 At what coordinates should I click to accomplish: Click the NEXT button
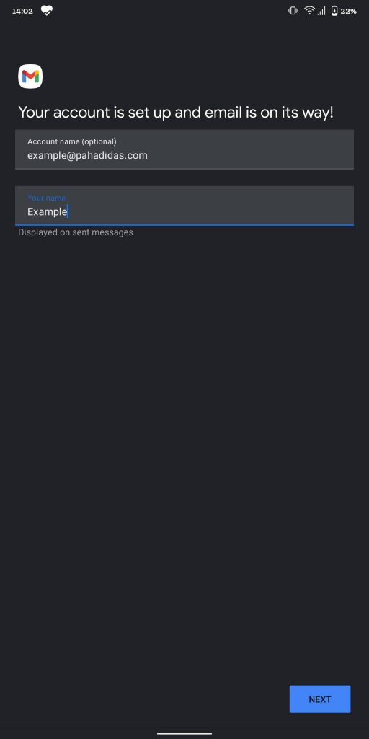point(320,699)
